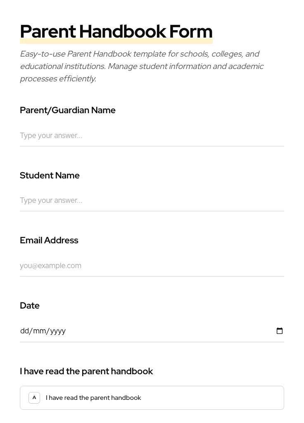Click the 'Email Address' question label
The width and height of the screenshot is (304, 423).
tap(49, 240)
